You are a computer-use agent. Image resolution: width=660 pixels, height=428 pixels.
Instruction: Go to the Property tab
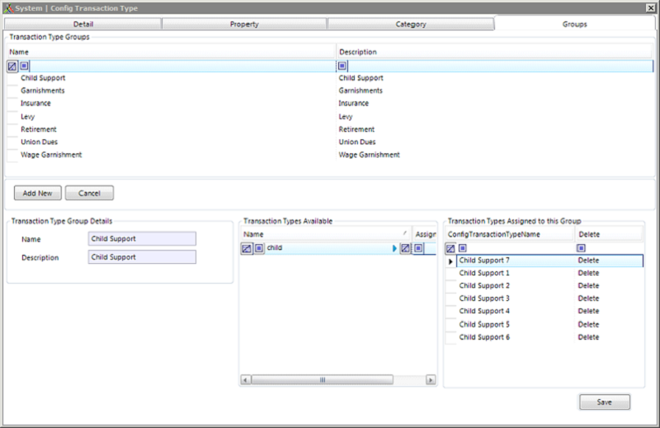(243, 24)
